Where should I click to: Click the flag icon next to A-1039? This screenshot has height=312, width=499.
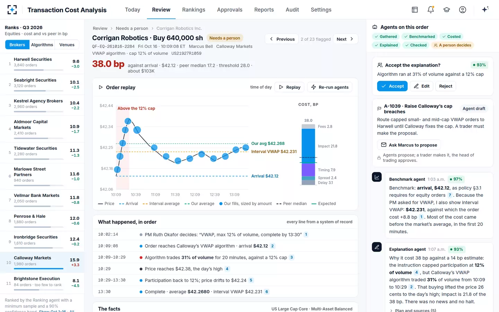point(379,109)
